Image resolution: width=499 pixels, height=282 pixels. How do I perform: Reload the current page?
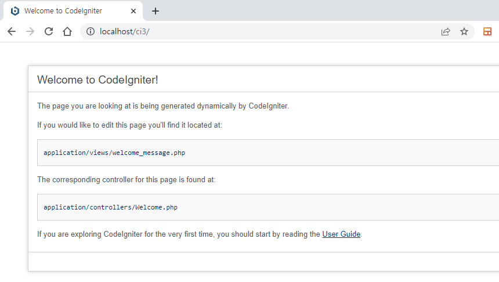(x=49, y=31)
